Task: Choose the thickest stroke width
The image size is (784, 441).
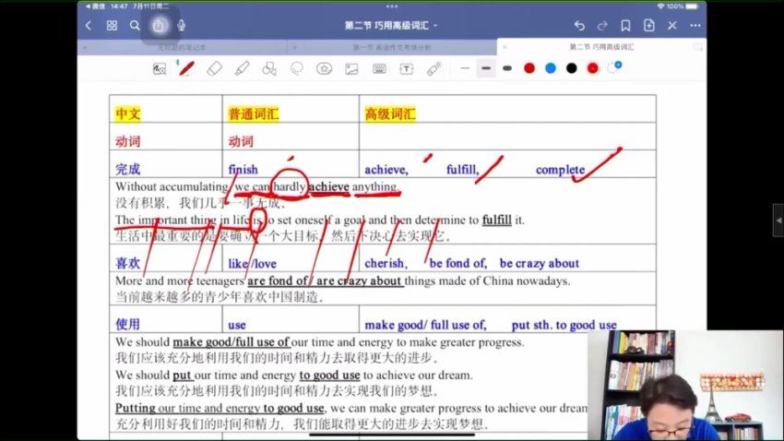Action: (507, 68)
